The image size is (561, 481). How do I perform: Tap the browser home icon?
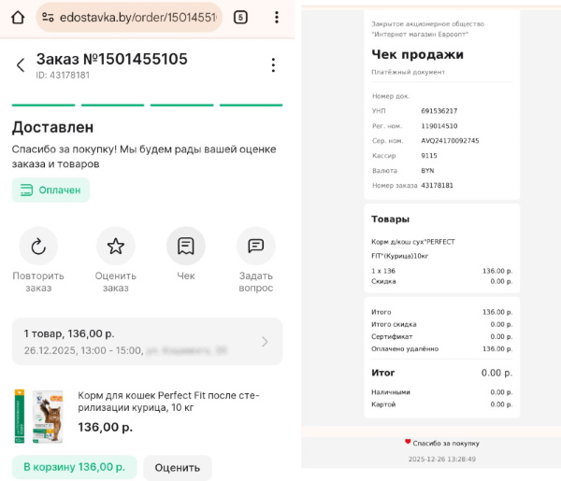(17, 17)
